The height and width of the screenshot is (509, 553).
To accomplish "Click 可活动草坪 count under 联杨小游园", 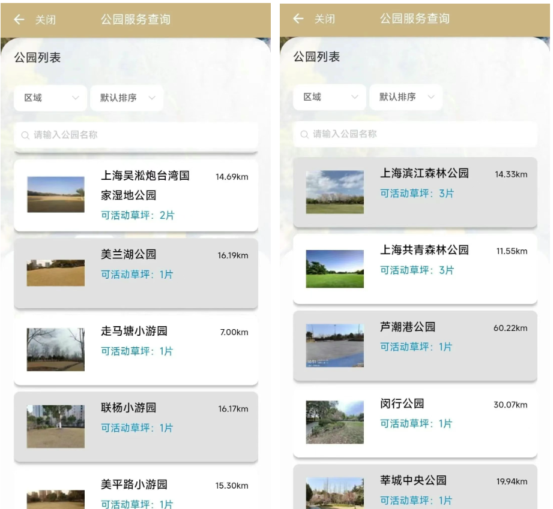I will pos(137,428).
